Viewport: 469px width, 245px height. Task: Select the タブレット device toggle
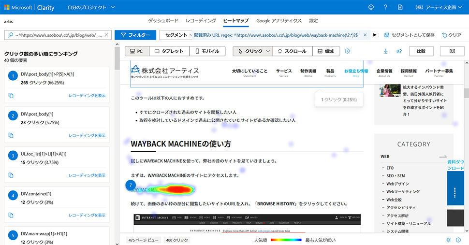169,51
